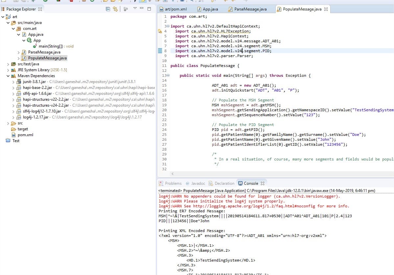Toggle the import fold marker at line 3
This screenshot has height=275, width=394.
(168, 26)
